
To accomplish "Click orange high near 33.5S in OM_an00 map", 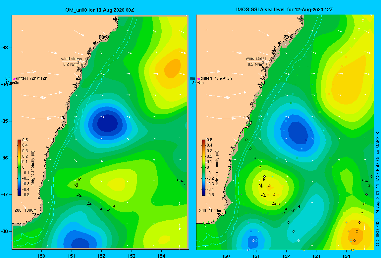I will click(x=173, y=68).
